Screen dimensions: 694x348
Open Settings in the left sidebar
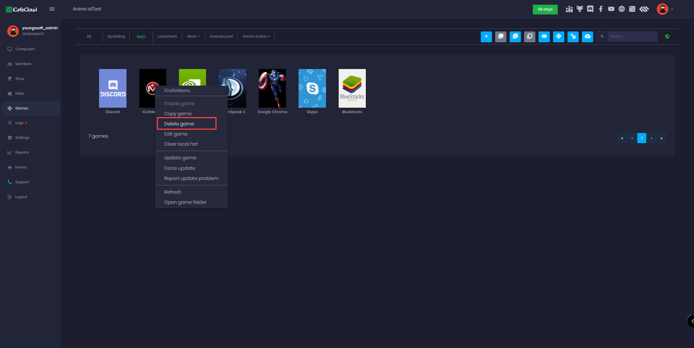pyautogui.click(x=22, y=138)
